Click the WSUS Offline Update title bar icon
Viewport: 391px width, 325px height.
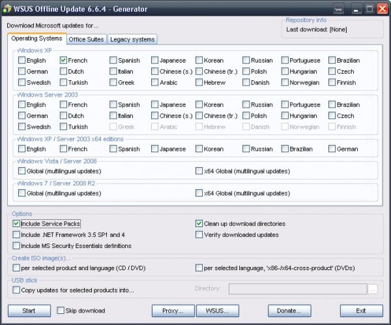(7, 8)
